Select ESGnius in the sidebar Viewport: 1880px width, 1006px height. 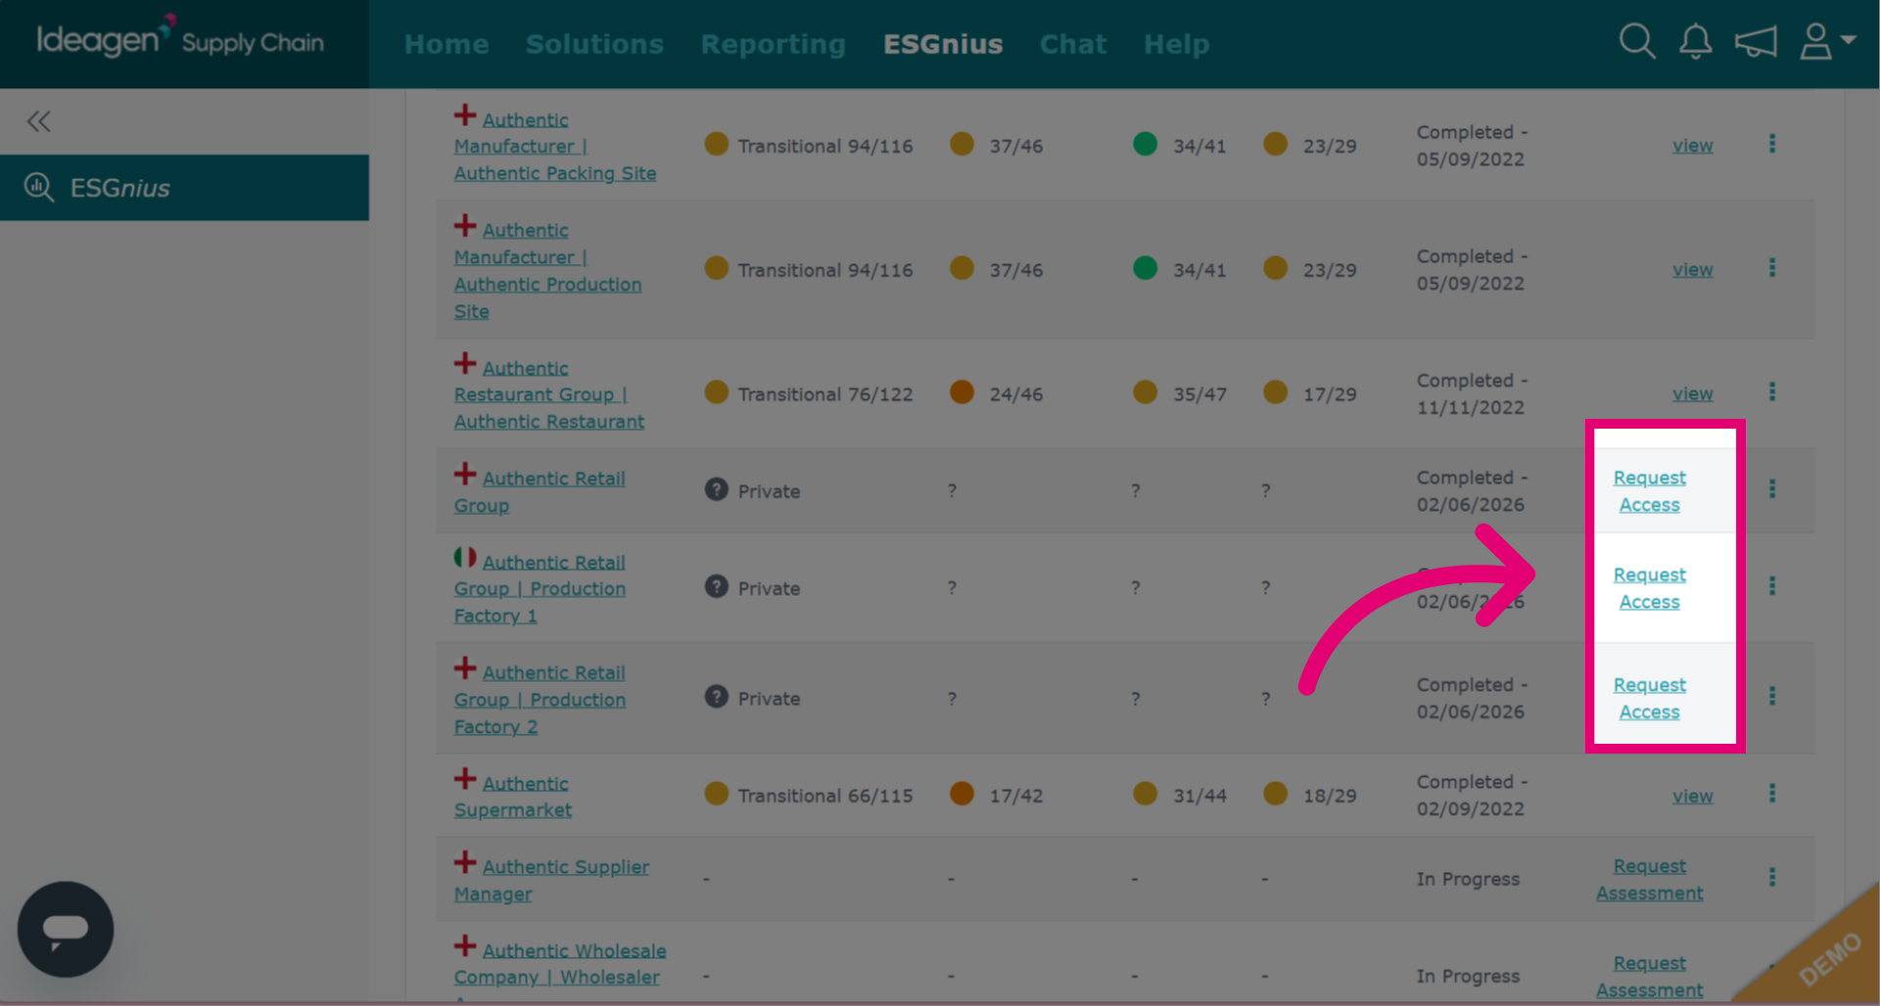pyautogui.click(x=184, y=187)
